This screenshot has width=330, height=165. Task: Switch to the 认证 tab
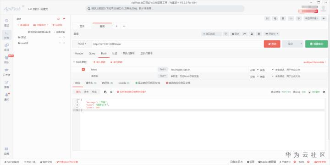pos(115,54)
